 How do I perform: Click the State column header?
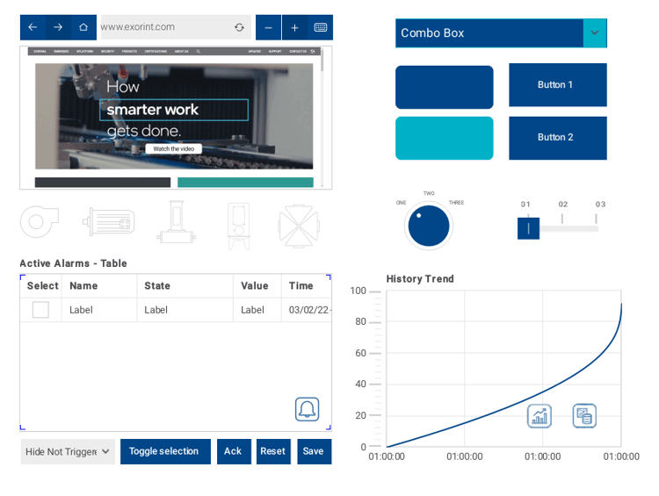pyautogui.click(x=157, y=286)
